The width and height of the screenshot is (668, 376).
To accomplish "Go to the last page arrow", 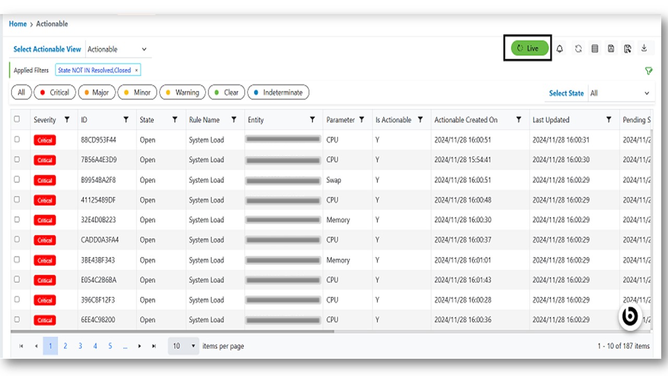I will pyautogui.click(x=154, y=346).
